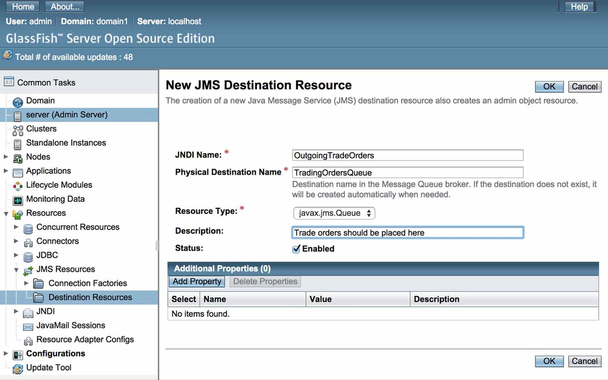Viewport: 608px width, 380px height.
Task: Click the bottom OK button
Action: pyautogui.click(x=549, y=361)
